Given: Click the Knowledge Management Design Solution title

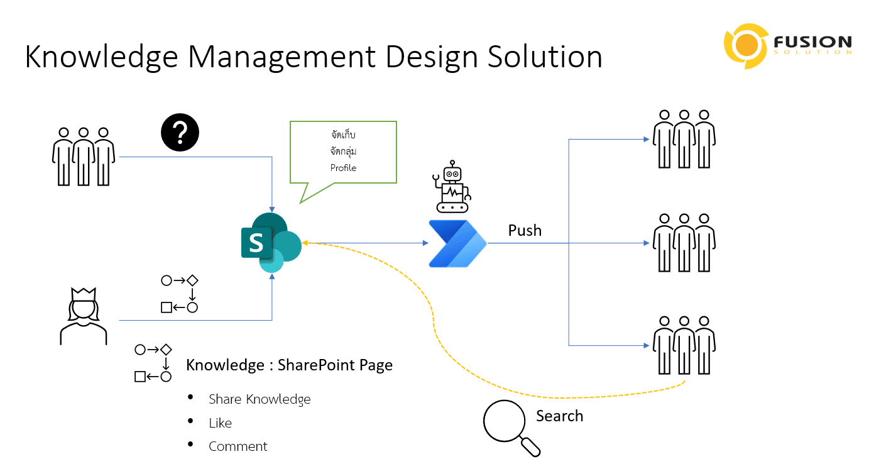Looking at the screenshot, I should [313, 57].
